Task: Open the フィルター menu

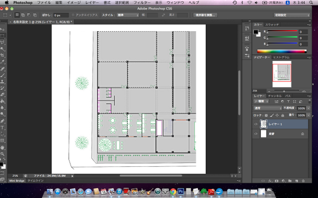Action: pyautogui.click(x=142, y=3)
